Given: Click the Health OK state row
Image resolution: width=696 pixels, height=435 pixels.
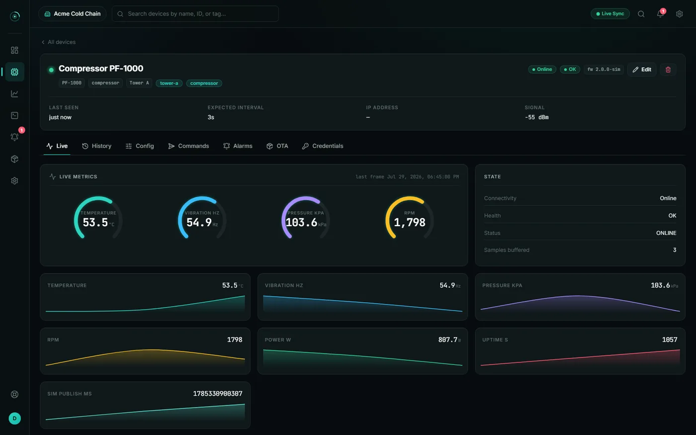Looking at the screenshot, I should [x=580, y=216].
